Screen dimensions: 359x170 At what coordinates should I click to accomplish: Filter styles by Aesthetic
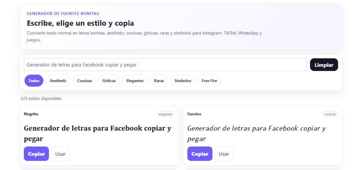point(58,81)
